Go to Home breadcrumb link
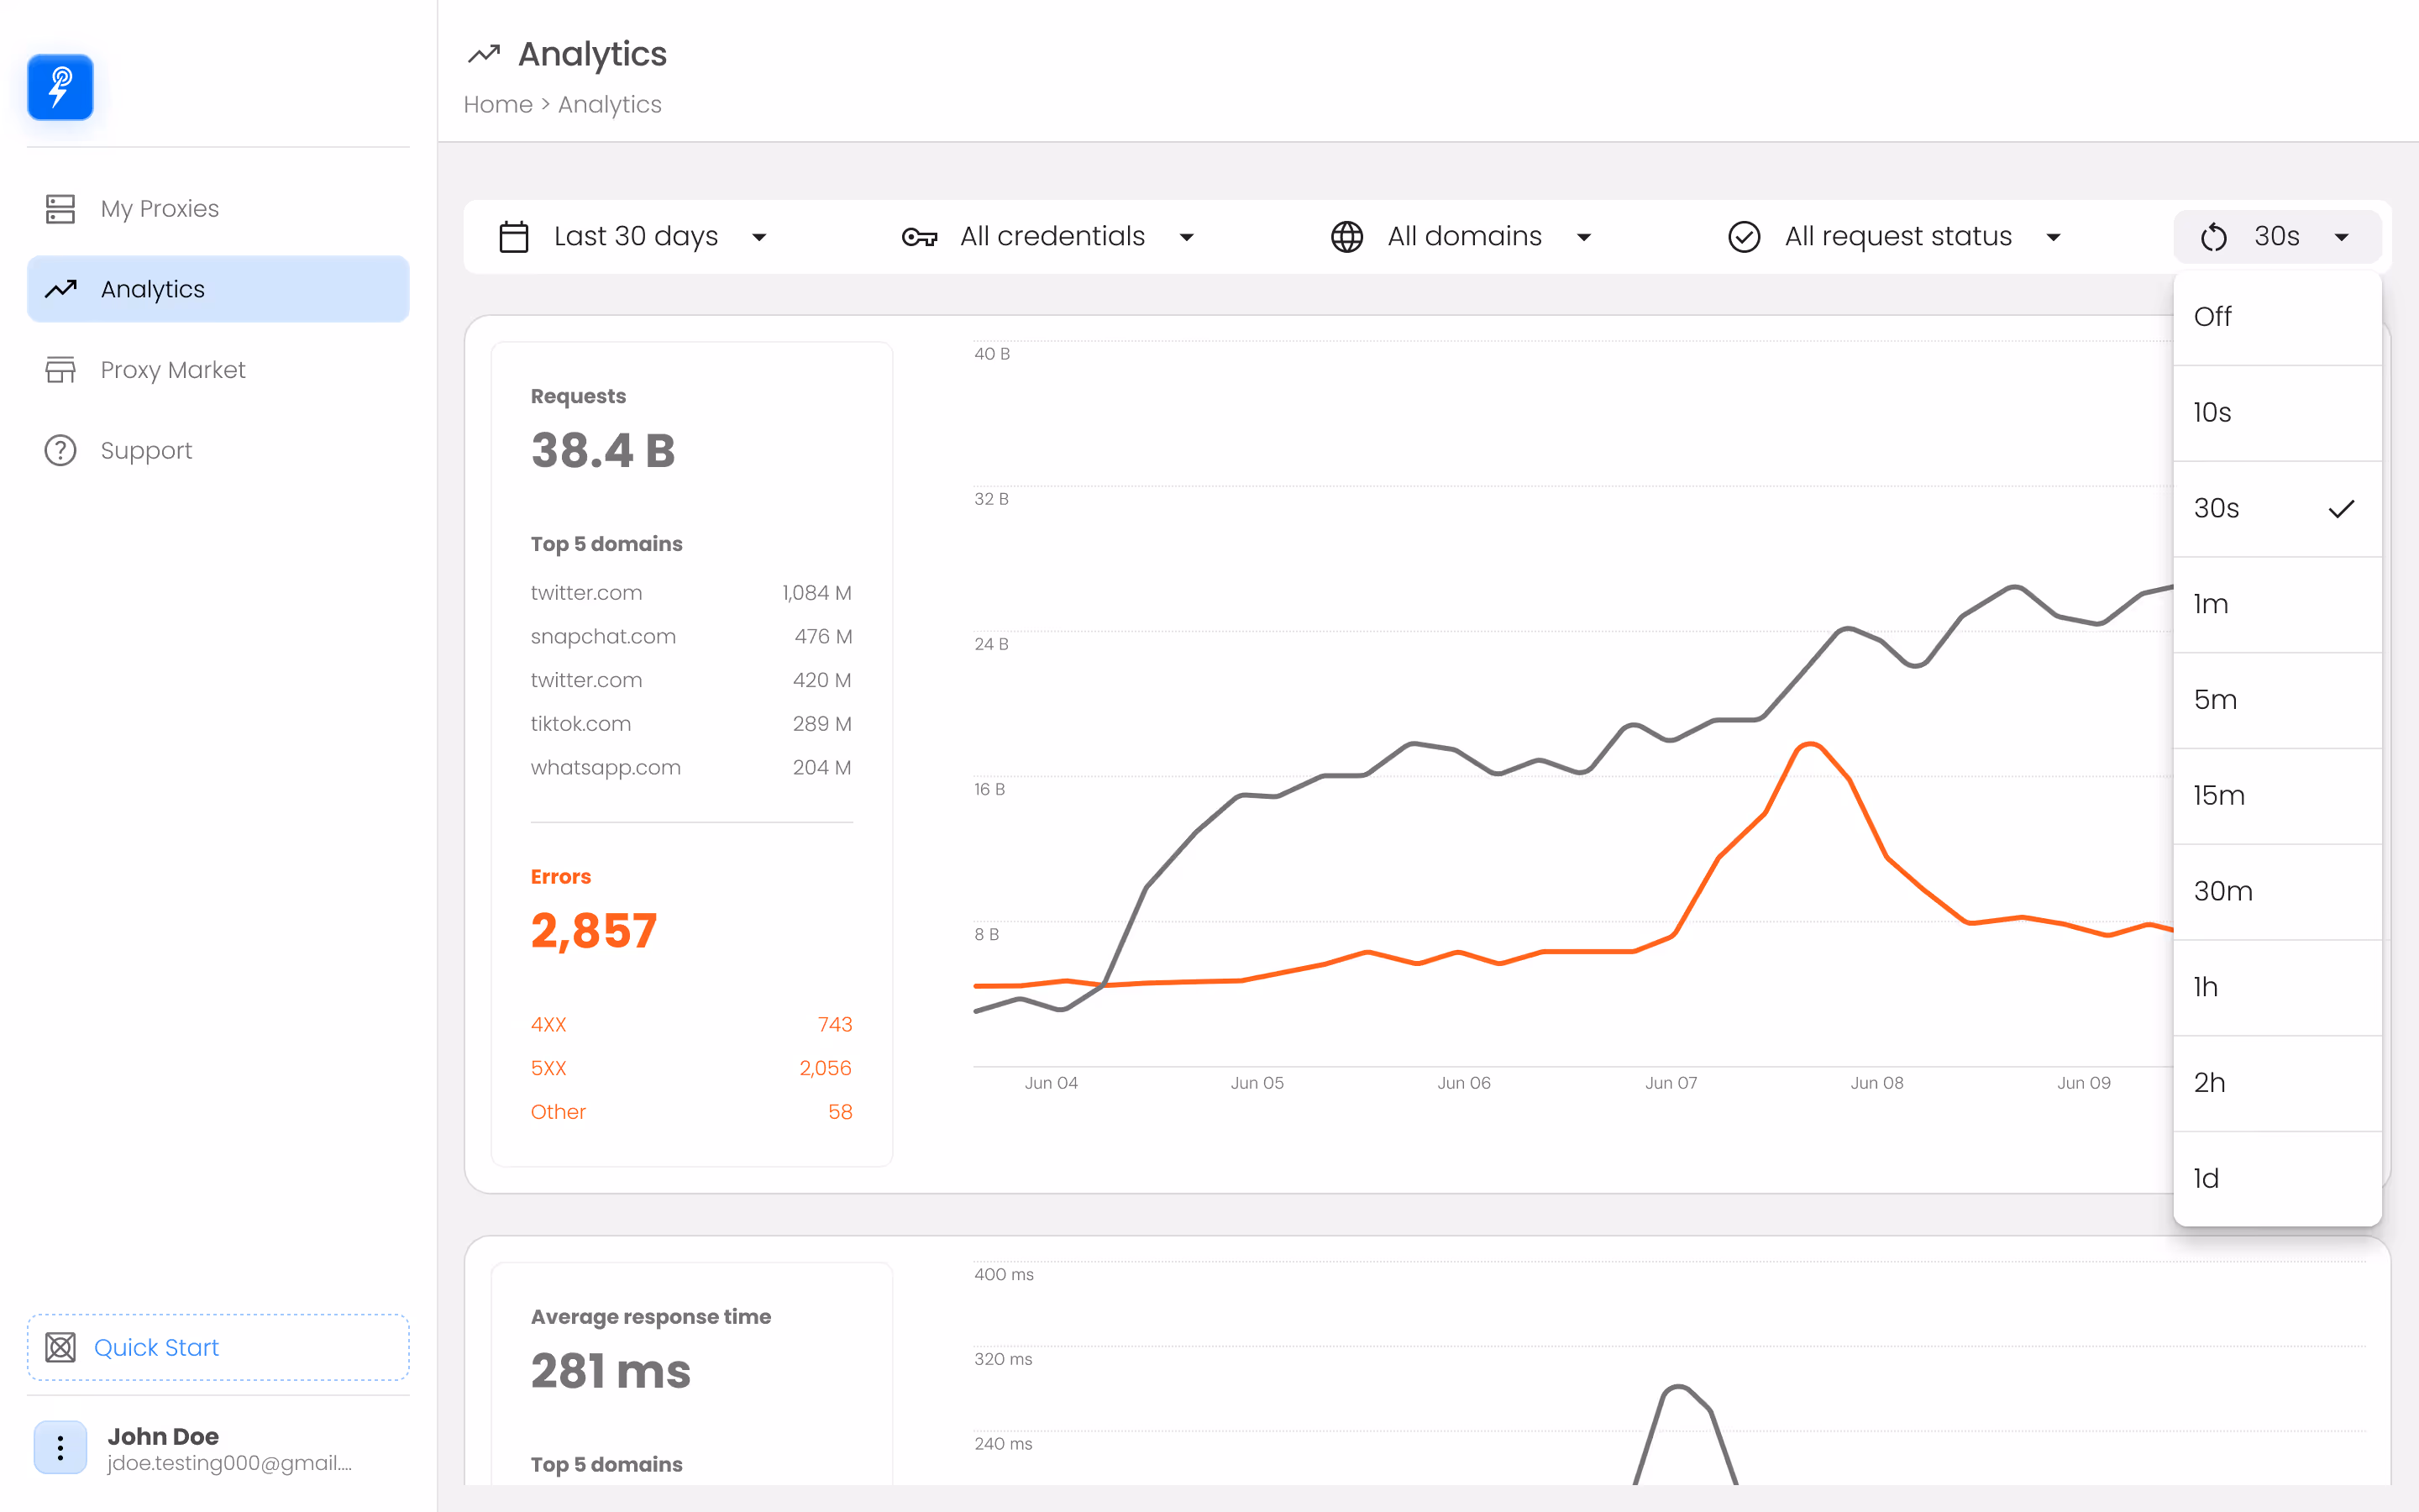 [498, 105]
